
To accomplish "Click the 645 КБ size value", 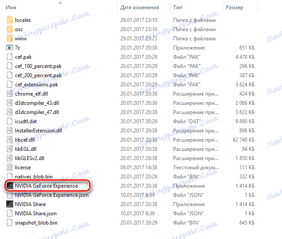I will pos(247,223).
